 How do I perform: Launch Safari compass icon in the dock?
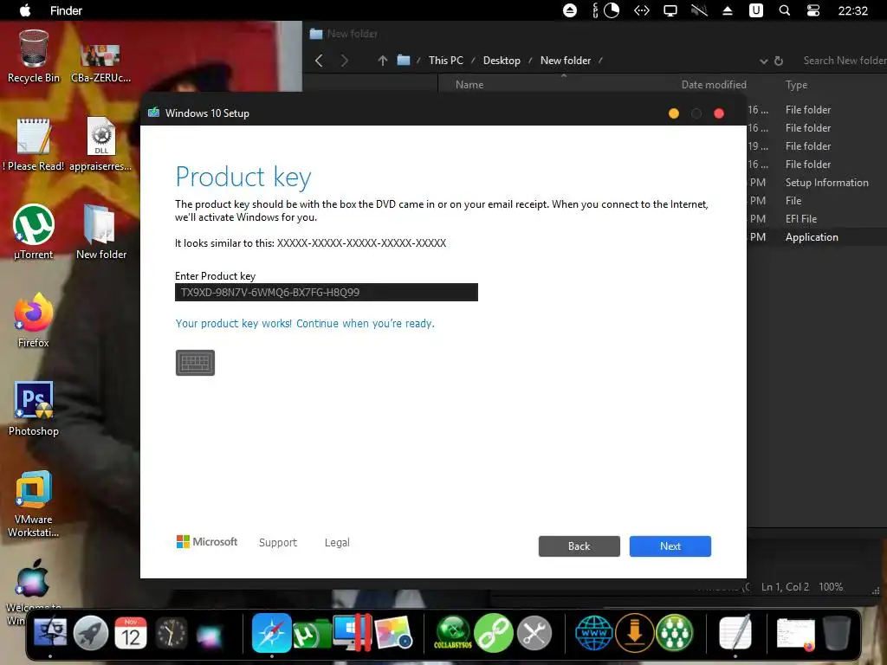click(271, 633)
